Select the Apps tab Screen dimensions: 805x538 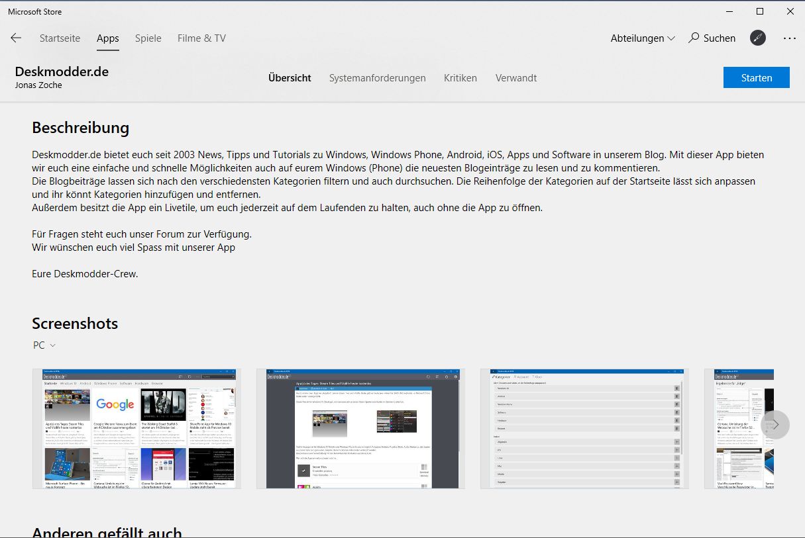pyautogui.click(x=108, y=38)
